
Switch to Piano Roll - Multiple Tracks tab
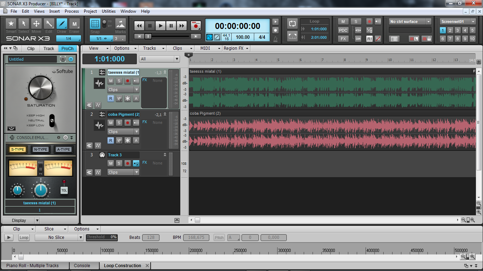point(33,266)
